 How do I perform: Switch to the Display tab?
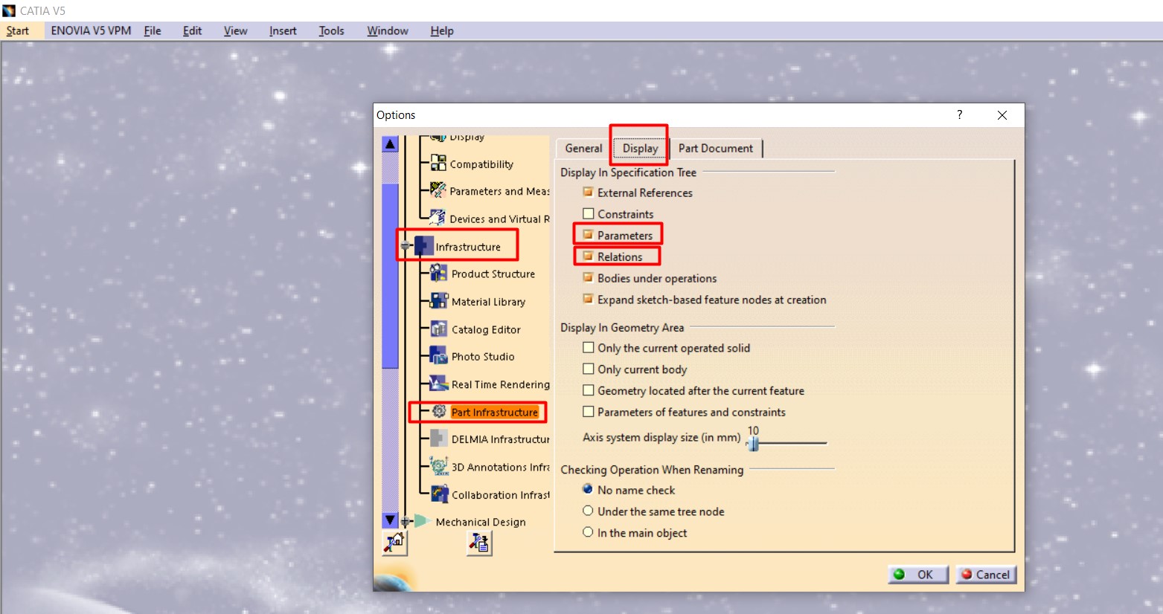[x=641, y=148]
